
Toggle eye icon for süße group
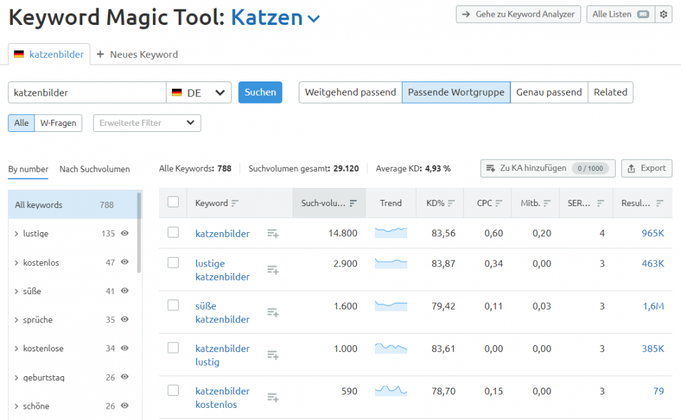click(x=125, y=291)
